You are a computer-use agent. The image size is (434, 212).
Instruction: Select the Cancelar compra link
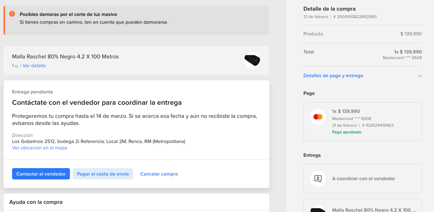pyautogui.click(x=159, y=174)
